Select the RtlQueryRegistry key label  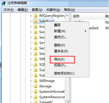pos(52,16)
